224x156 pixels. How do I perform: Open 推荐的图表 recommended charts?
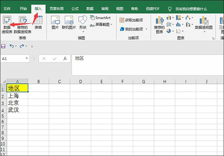click(x=160, y=24)
